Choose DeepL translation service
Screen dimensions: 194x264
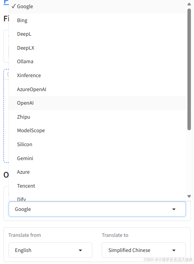tap(97, 34)
